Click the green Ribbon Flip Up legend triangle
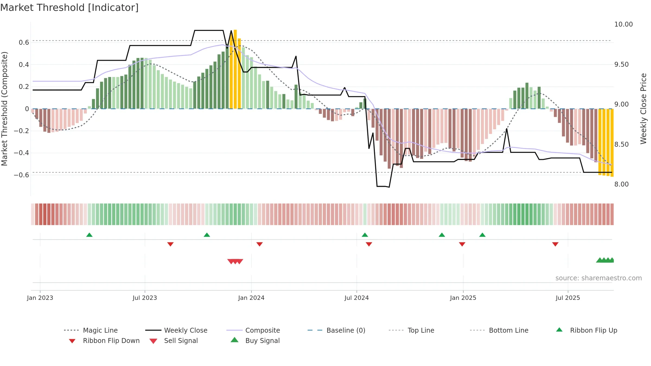The width and height of the screenshot is (651, 366). [x=559, y=330]
